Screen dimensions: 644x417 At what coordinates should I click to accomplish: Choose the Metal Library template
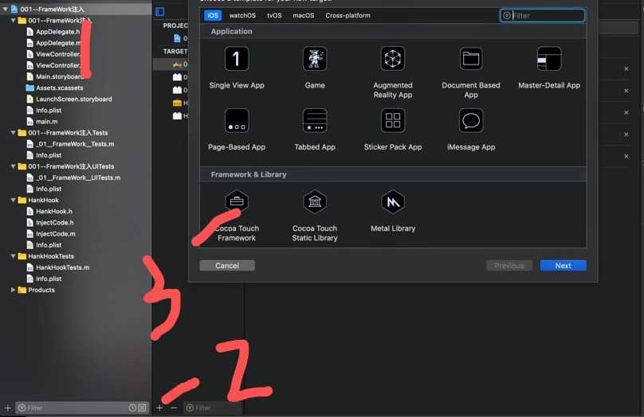pos(393,211)
